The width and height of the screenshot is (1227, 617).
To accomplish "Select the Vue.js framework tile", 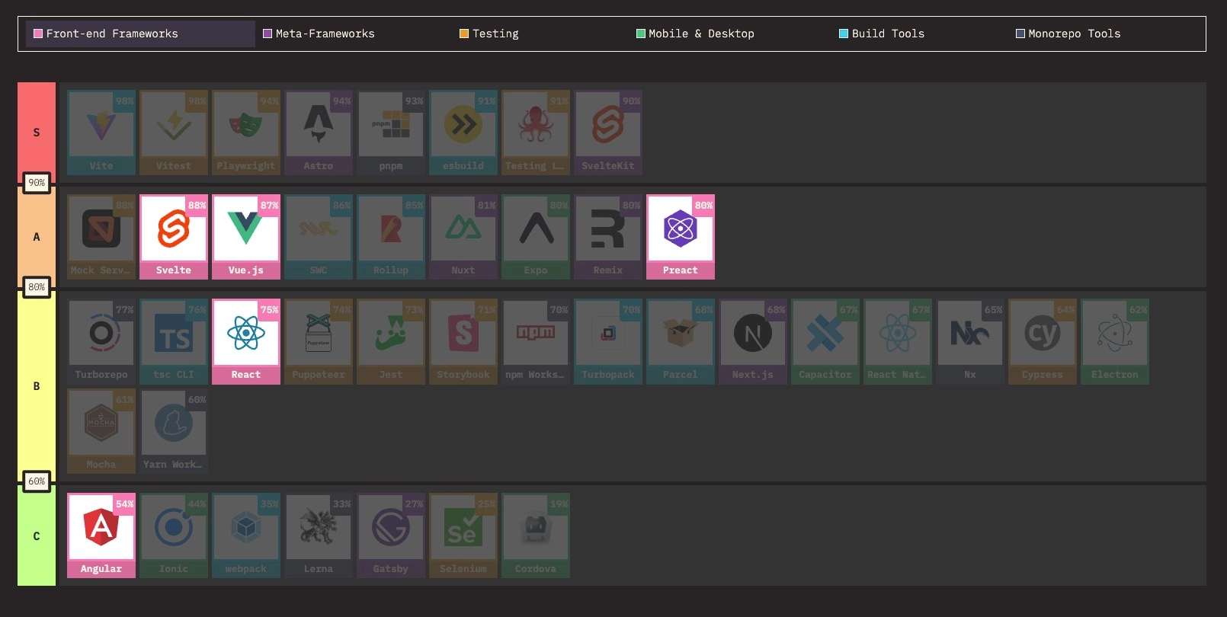I will (x=245, y=236).
